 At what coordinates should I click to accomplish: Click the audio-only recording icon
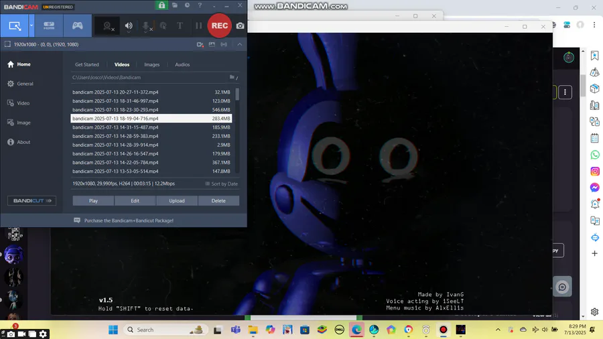[224, 45]
